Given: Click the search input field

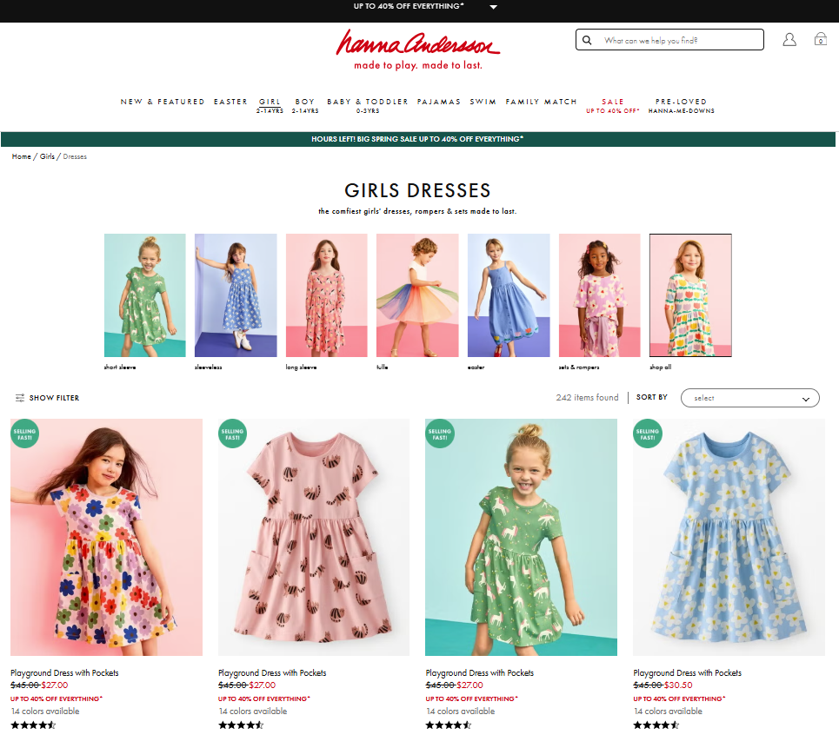Looking at the screenshot, I should pyautogui.click(x=678, y=40).
